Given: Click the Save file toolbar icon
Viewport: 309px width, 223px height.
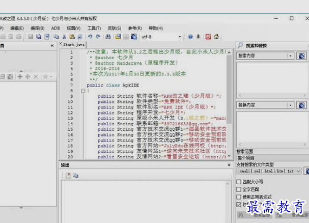Looking at the screenshot, I should 31,37.
